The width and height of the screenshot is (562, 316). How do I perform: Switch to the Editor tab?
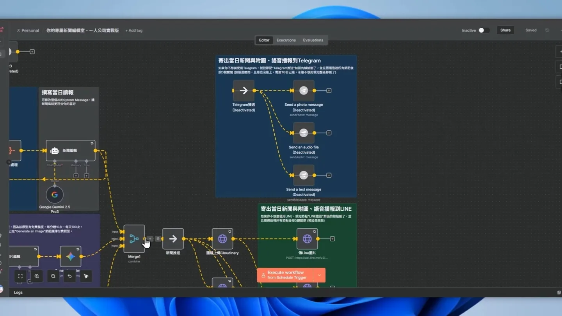(264, 40)
